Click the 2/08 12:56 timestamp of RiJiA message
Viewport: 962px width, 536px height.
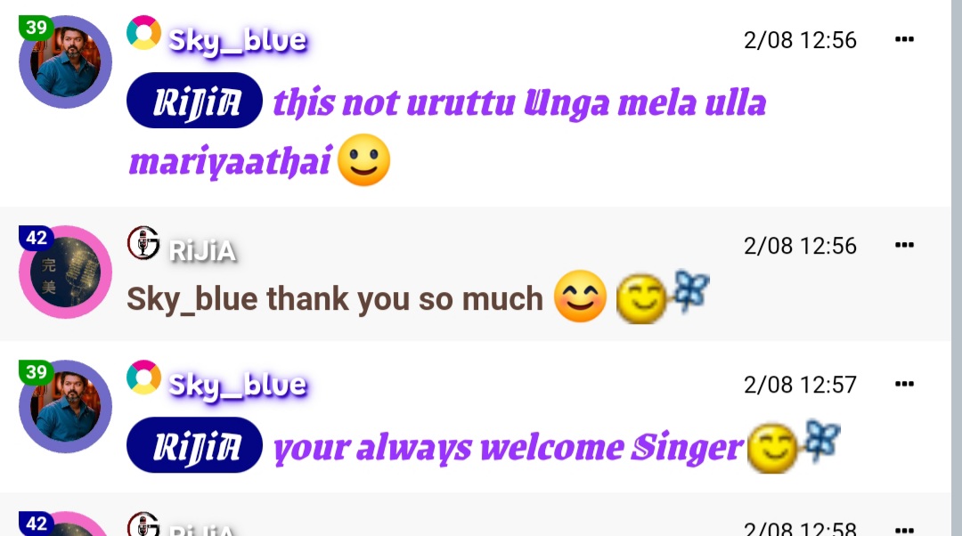coord(799,246)
